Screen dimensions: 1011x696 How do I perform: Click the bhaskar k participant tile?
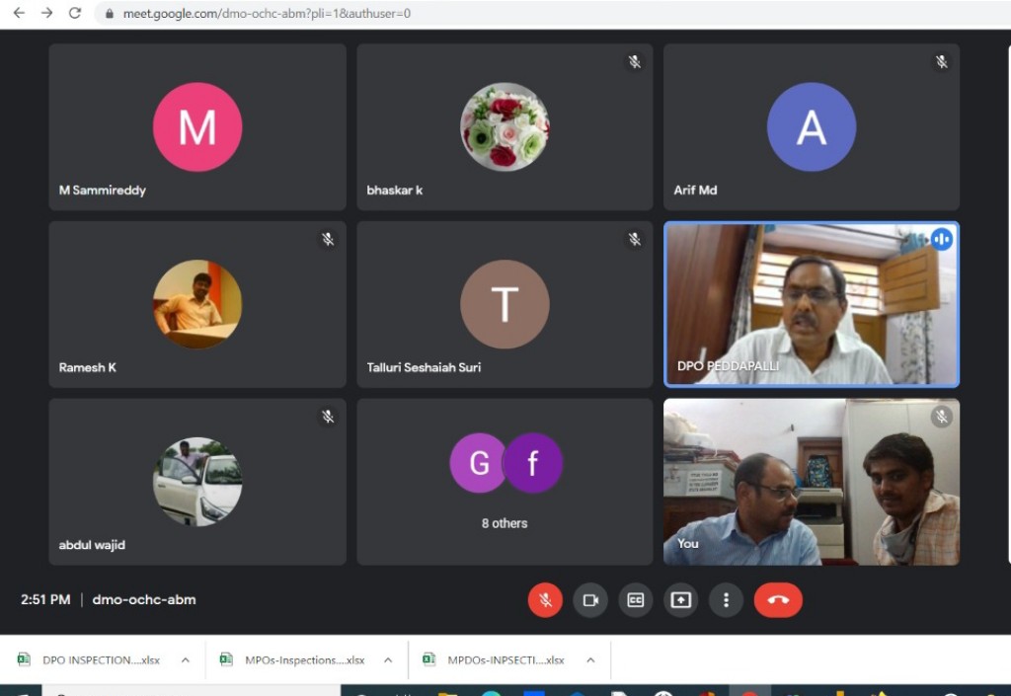(505, 126)
